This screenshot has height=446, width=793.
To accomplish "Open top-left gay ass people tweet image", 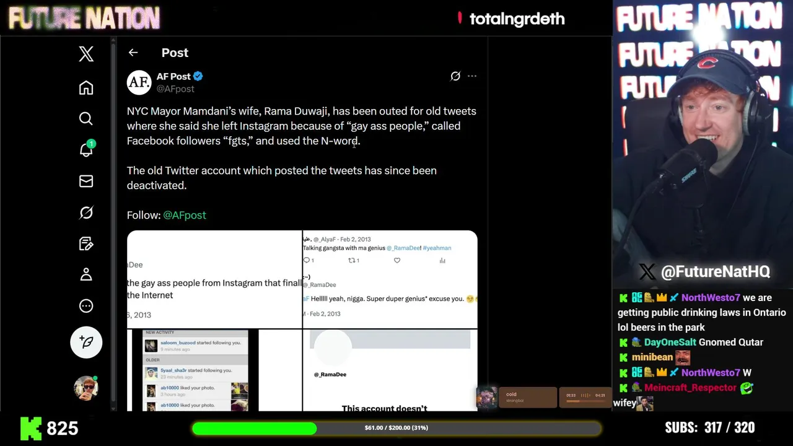I will tap(214, 279).
